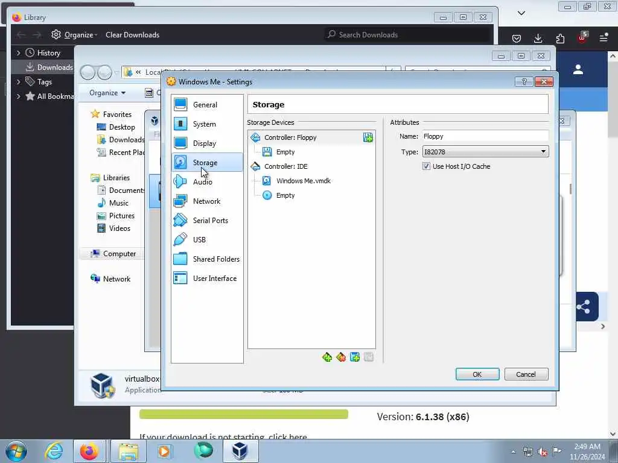Switch to VirtualBox on the taskbar
Image resolution: width=618 pixels, height=463 pixels.
pyautogui.click(x=240, y=451)
